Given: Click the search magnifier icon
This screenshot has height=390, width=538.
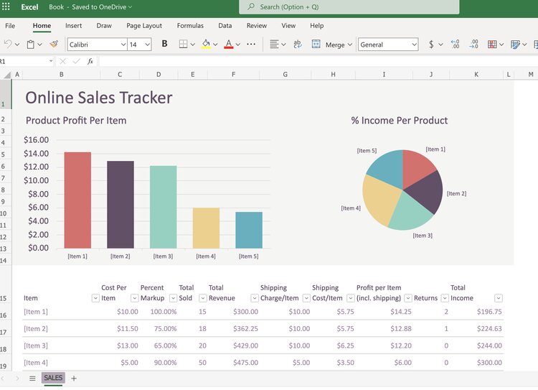Looking at the screenshot, I should (x=251, y=6).
